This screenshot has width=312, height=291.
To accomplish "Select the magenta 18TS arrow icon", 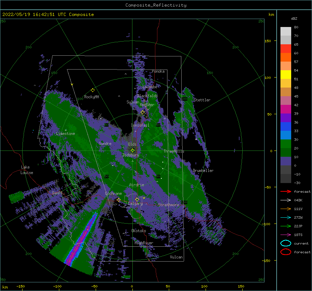I will click(x=286, y=235).
